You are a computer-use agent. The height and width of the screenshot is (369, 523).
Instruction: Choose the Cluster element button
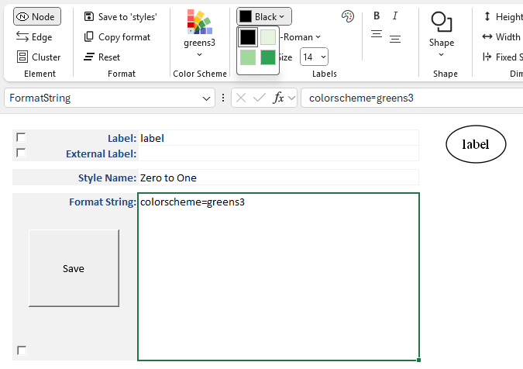point(38,57)
